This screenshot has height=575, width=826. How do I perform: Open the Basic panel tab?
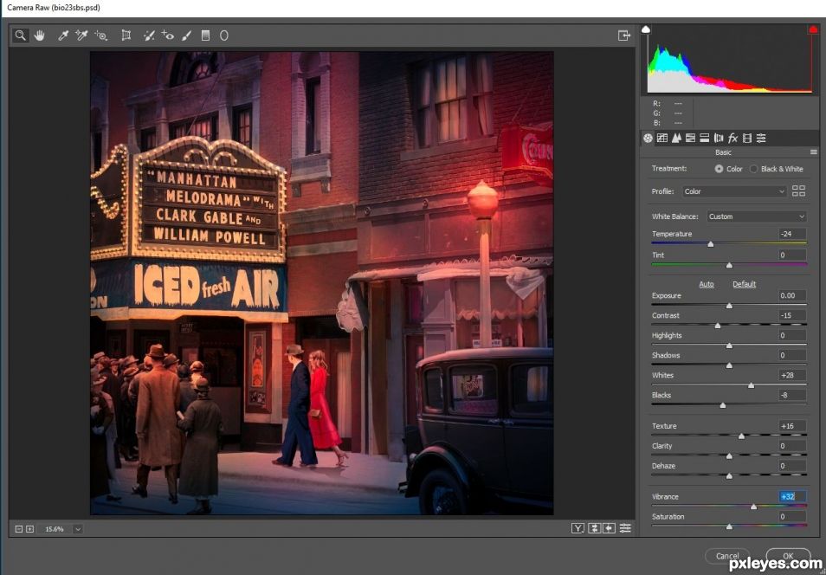pos(648,138)
